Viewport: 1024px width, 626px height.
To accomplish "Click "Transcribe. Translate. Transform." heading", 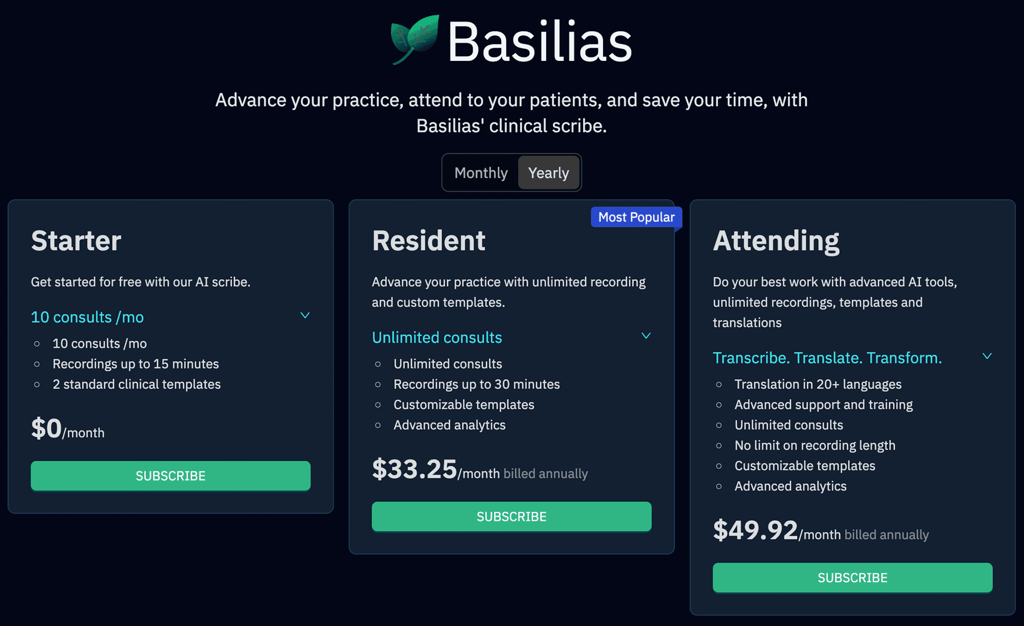I will (x=827, y=358).
